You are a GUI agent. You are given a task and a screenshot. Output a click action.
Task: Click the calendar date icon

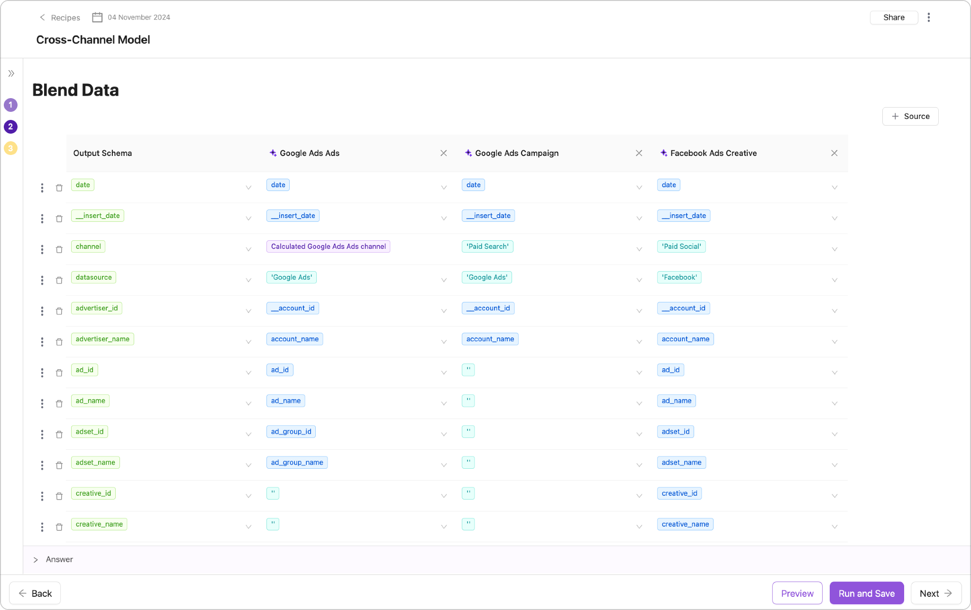click(97, 18)
